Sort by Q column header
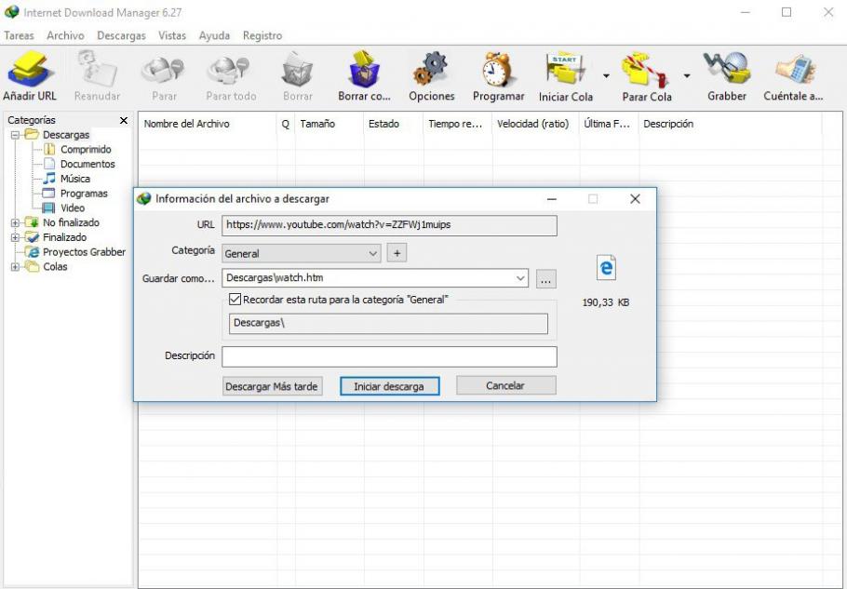The image size is (847, 589). click(286, 124)
